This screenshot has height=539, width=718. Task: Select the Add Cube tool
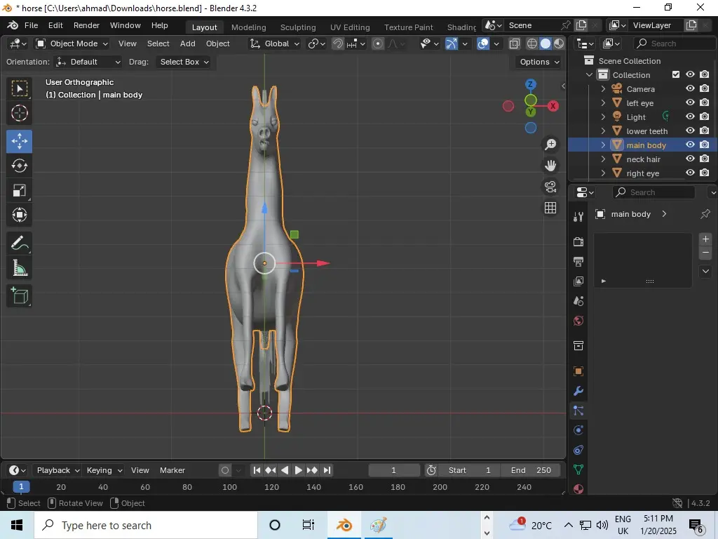[19, 295]
